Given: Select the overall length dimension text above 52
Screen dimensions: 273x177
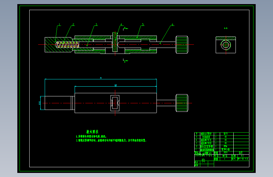Looking at the screenshot, I should pos(101,78).
